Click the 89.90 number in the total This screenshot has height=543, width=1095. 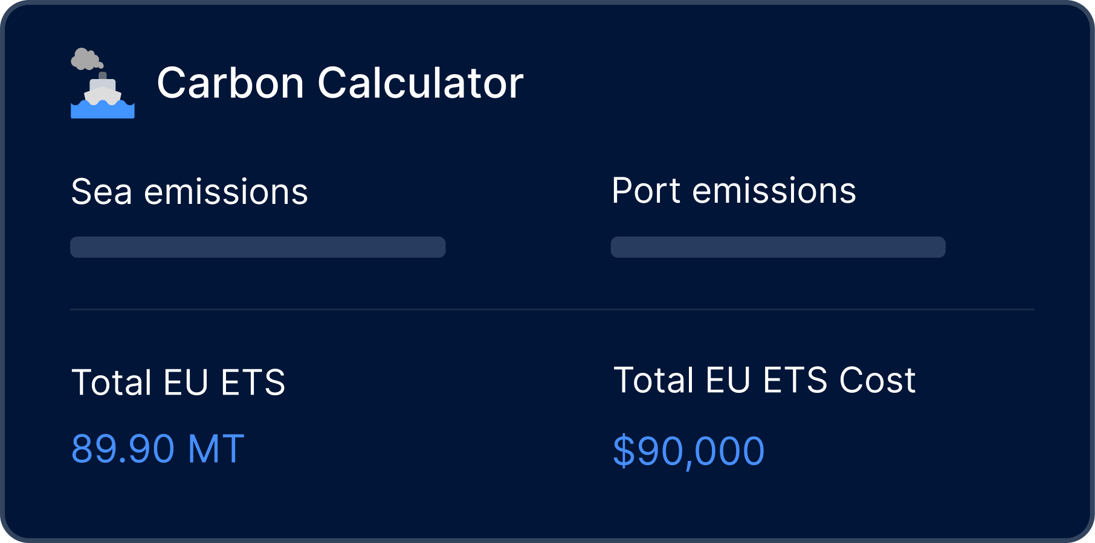(123, 449)
